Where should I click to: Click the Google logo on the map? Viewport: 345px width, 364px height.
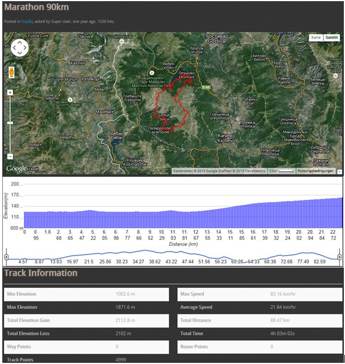pyautogui.click(x=16, y=169)
